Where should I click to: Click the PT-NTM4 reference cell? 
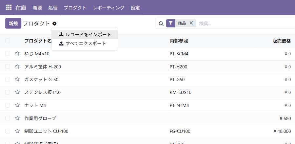tap(179, 105)
